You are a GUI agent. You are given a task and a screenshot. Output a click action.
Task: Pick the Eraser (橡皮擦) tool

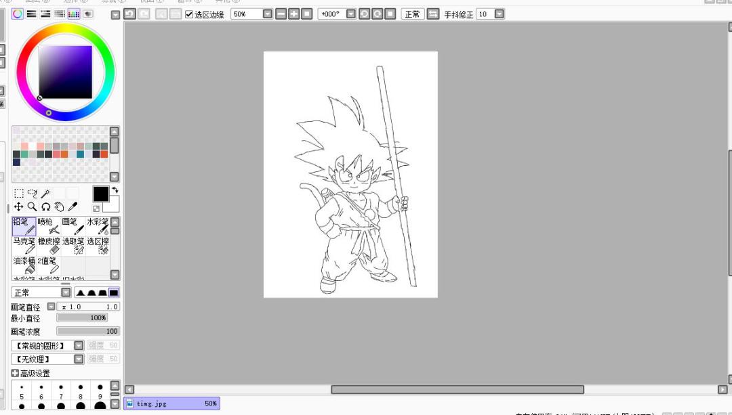[48, 246]
